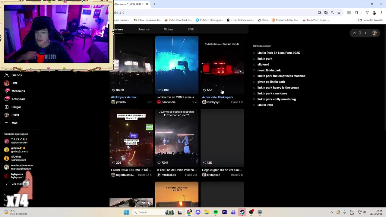Open the Linkin Park en Lima Grupito video
Image resolution: width=386 pixels, height=217 pixels.
131,137
